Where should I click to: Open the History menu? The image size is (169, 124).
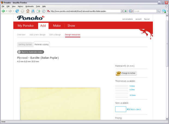(20, 7)
